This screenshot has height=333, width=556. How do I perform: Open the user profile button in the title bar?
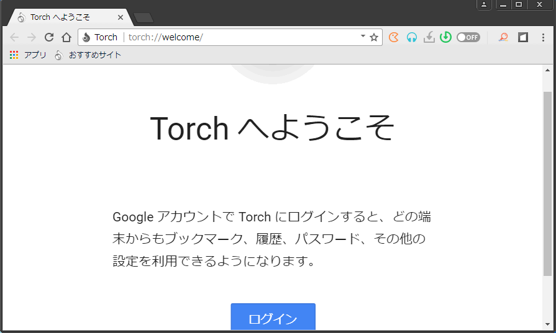tap(484, 5)
